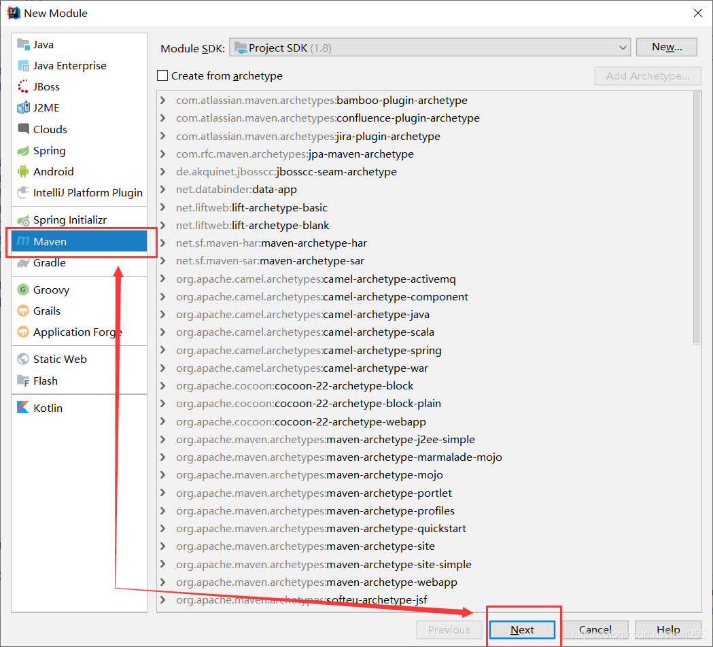The height and width of the screenshot is (647, 713).
Task: Click the Android robot icon
Action: (x=22, y=171)
